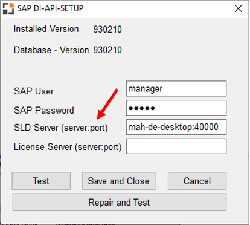Image resolution: width=250 pixels, height=225 pixels.
Task: Click the SAP Password field
Action: 176,108
